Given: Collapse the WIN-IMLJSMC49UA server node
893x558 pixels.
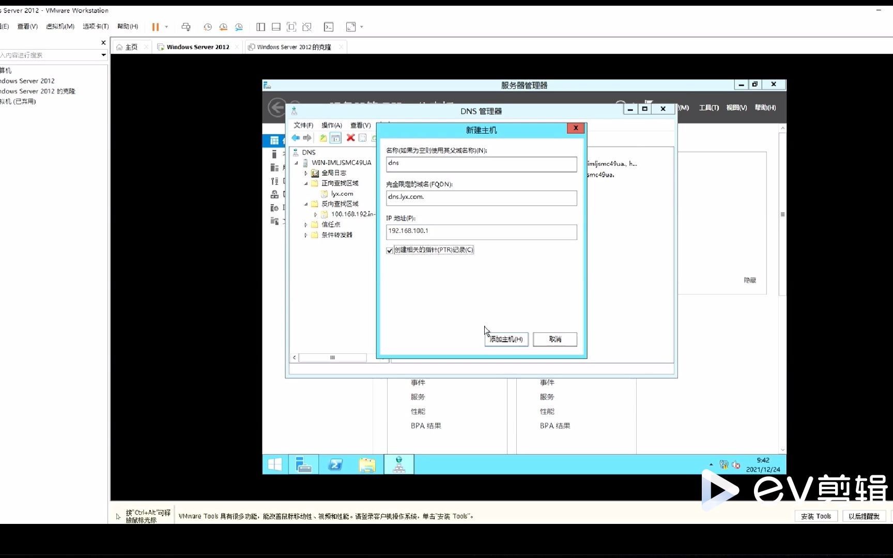Looking at the screenshot, I should (296, 163).
